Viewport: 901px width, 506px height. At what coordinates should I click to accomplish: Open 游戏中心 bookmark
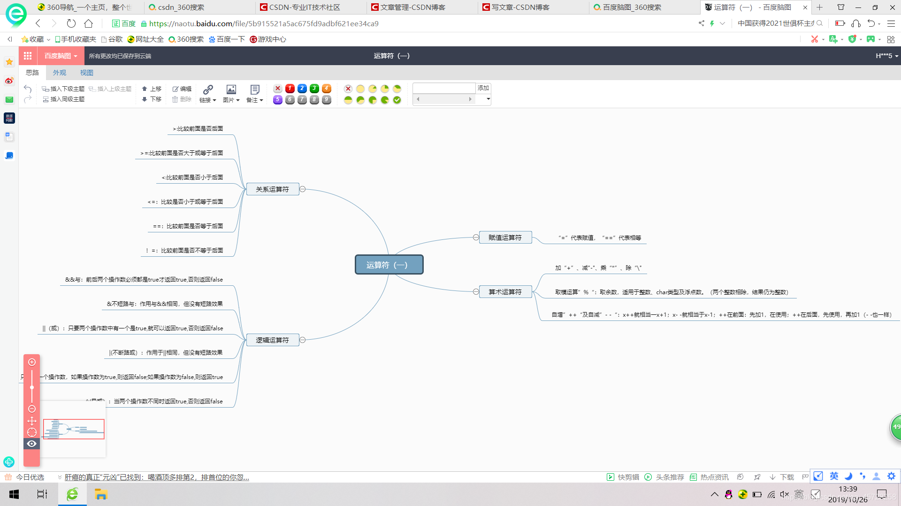tap(268, 39)
